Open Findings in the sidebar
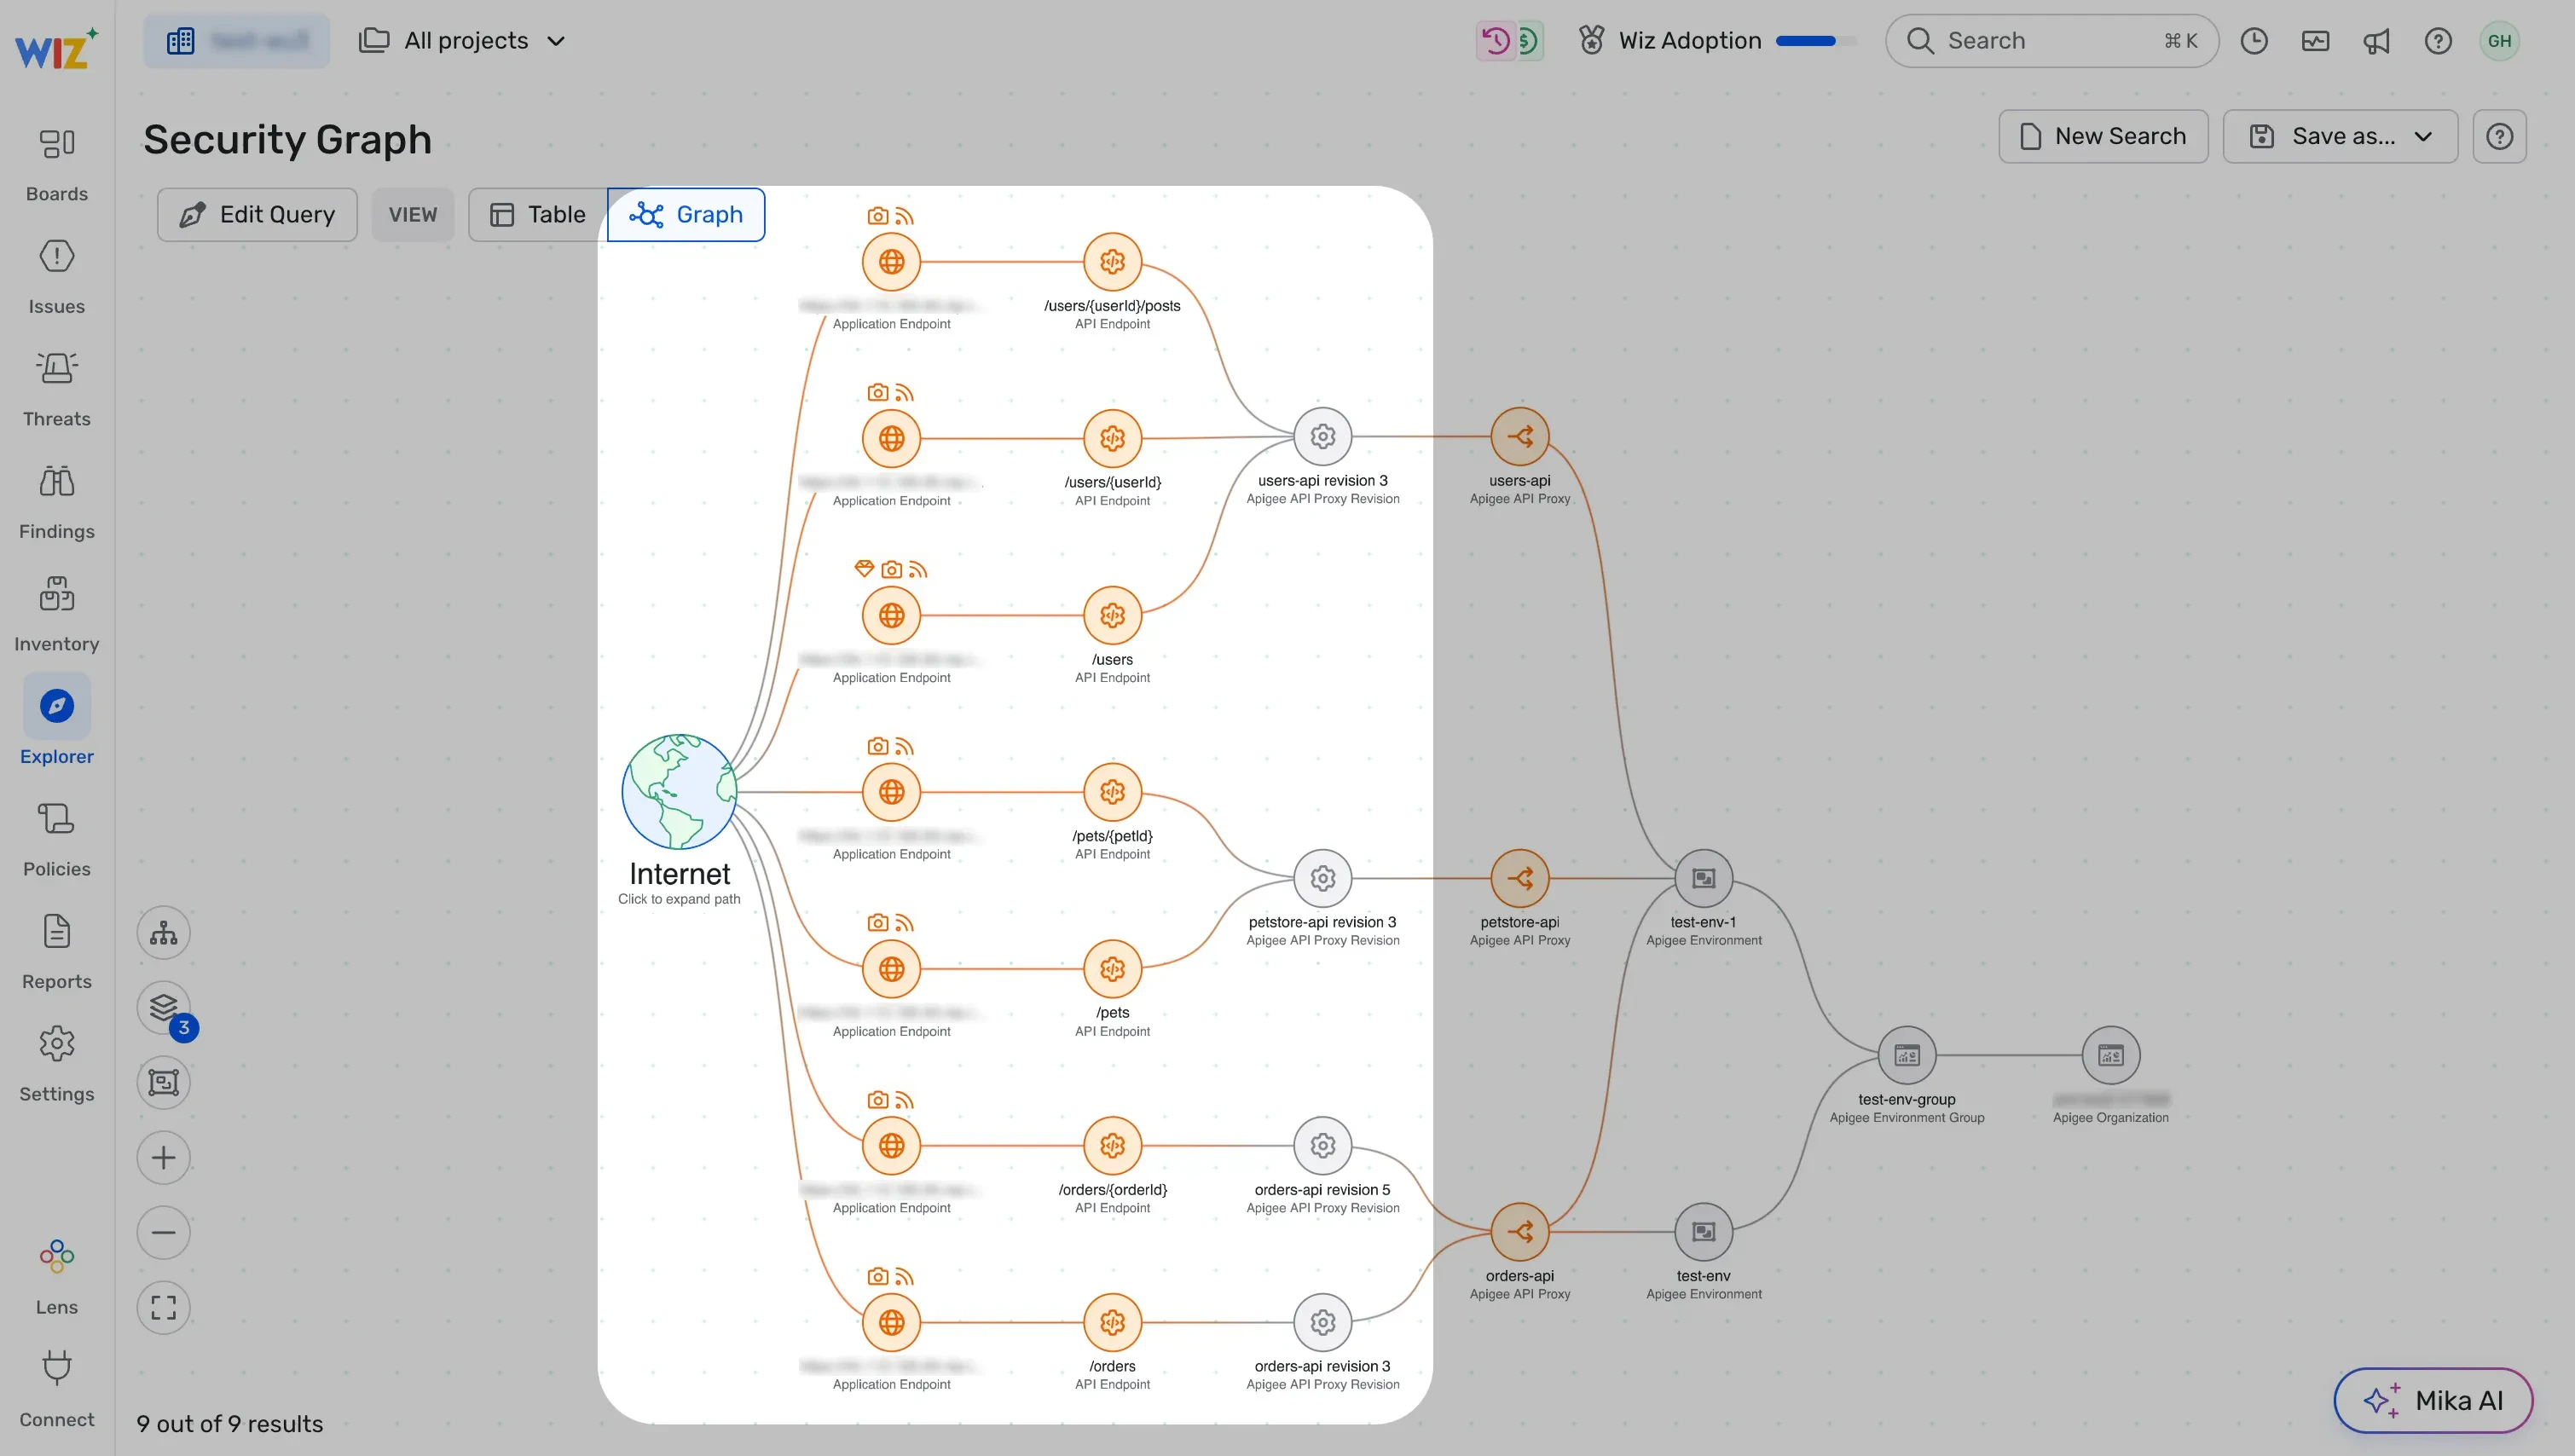The image size is (2575, 1456). tap(57, 502)
